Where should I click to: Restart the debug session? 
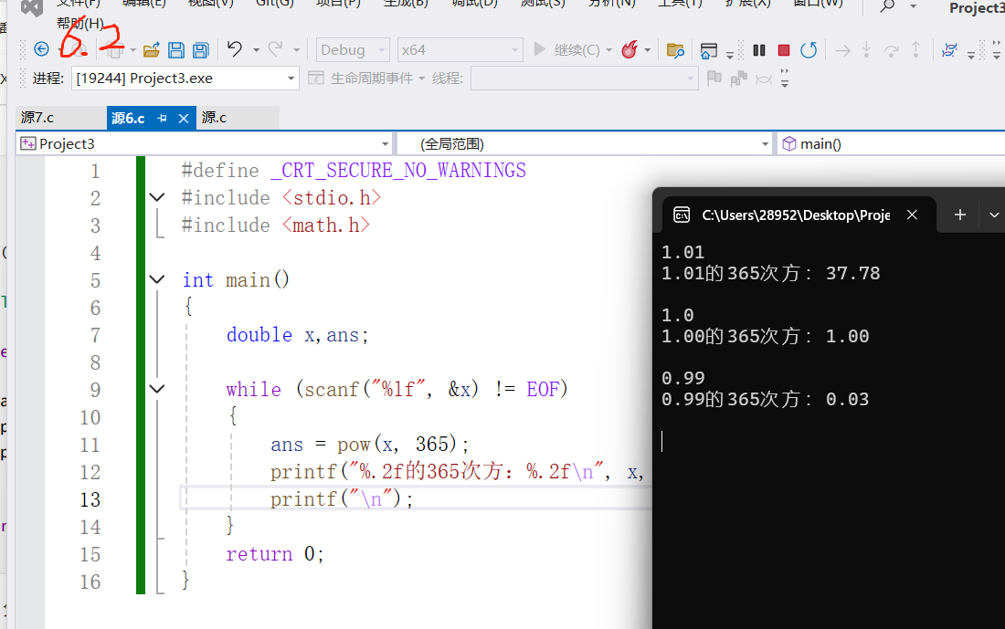809,50
